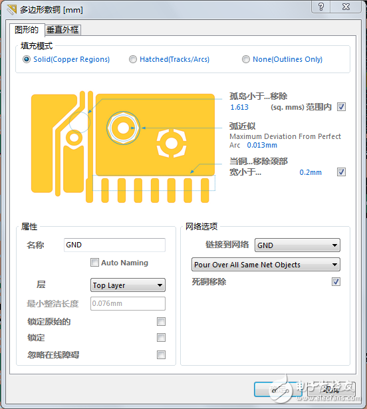367x409 pixels.
Task: Enable the Auto Naming checkbox
Action: coord(94,262)
